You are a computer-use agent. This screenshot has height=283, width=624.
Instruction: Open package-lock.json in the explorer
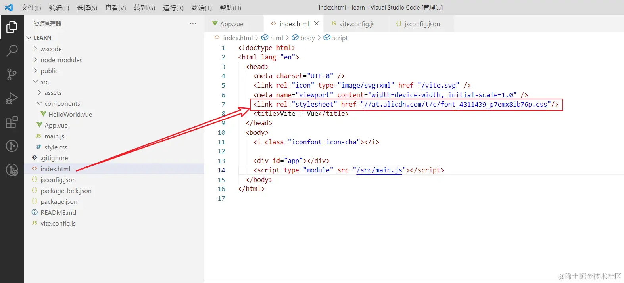pos(66,191)
